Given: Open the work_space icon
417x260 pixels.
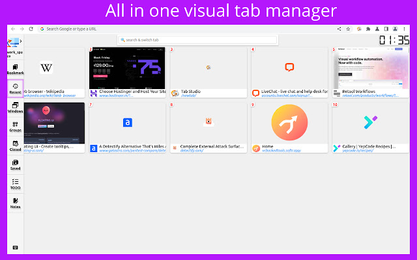Looking at the screenshot, I should click(13, 42).
